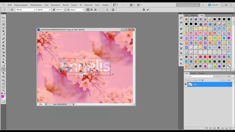Select the Lasso tool

(x=3, y=25)
